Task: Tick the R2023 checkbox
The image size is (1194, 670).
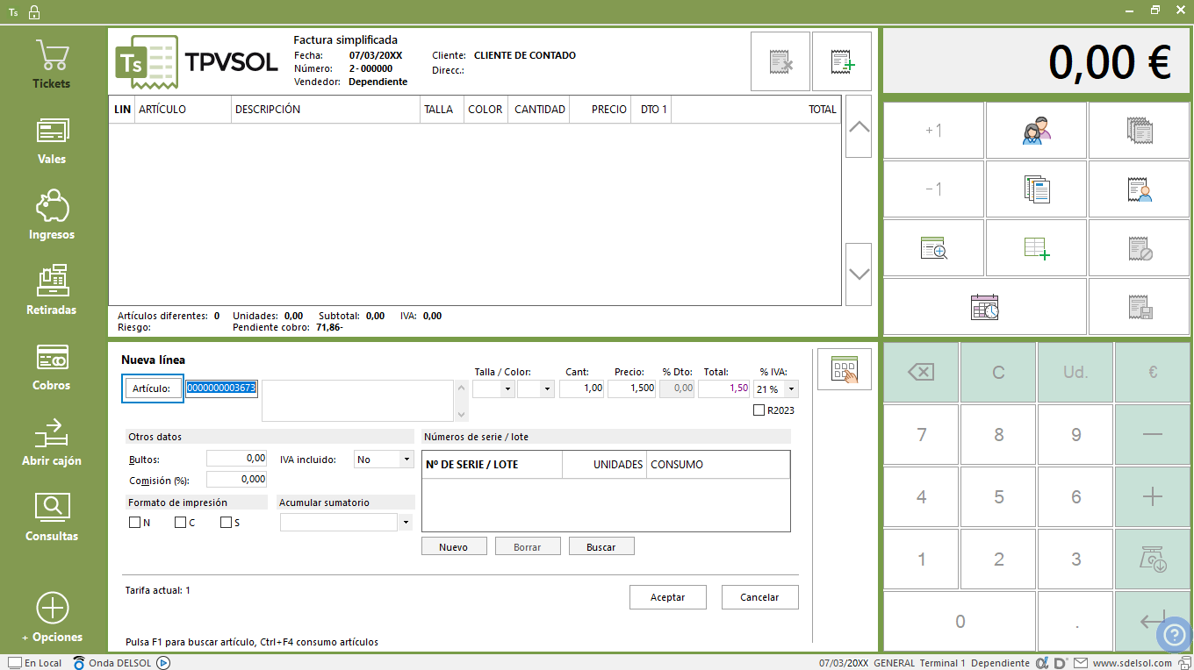Action: point(759,410)
